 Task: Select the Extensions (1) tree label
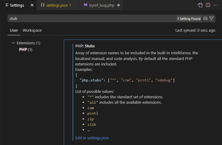coord(28,43)
